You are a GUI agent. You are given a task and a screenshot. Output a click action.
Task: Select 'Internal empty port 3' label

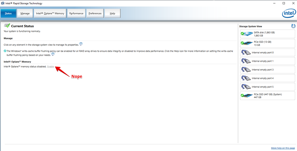click(x=263, y=70)
